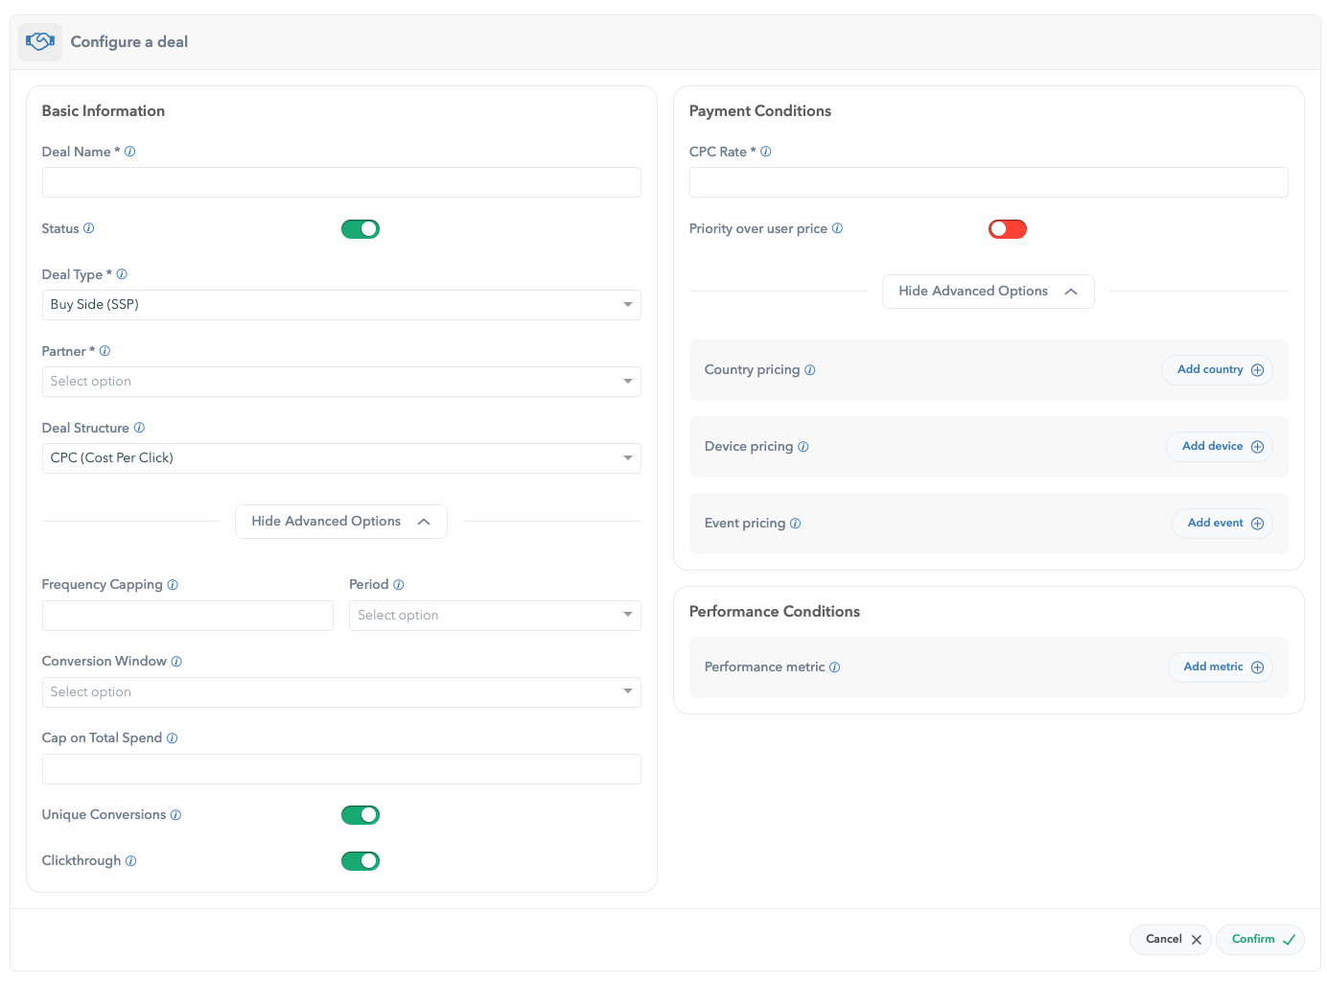Toggle the Clickthrough switch off
The height and width of the screenshot is (982, 1327).
[x=361, y=861]
